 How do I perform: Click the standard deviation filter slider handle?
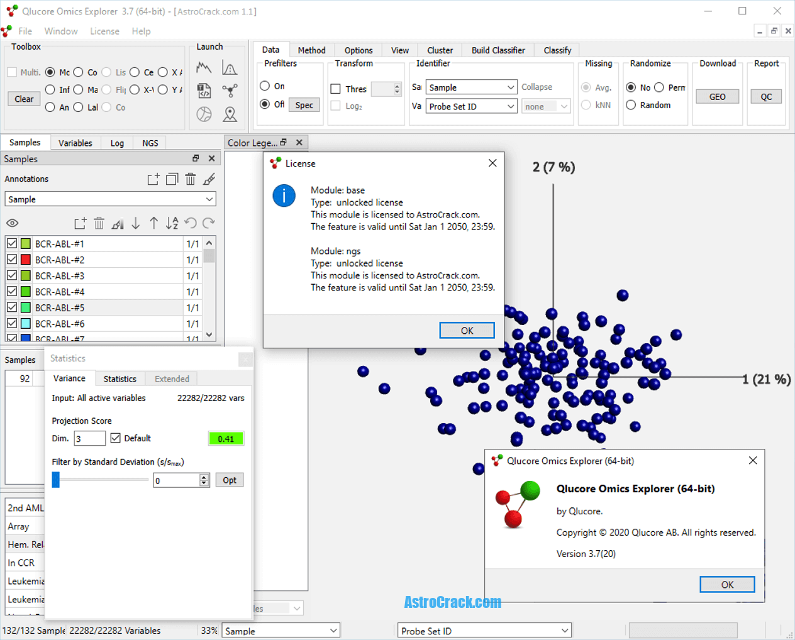click(x=56, y=480)
